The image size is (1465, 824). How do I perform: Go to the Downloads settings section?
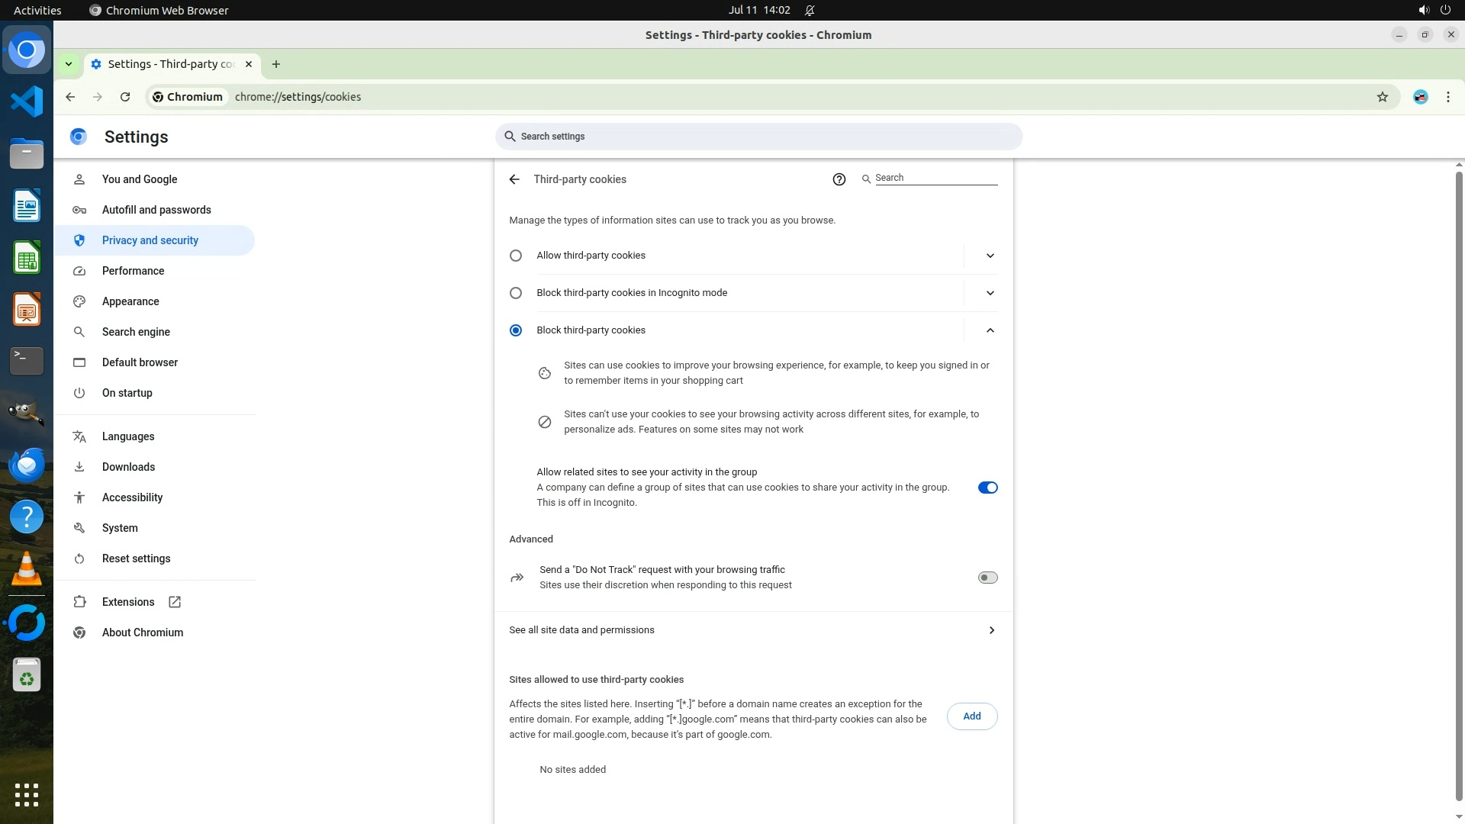click(x=128, y=467)
